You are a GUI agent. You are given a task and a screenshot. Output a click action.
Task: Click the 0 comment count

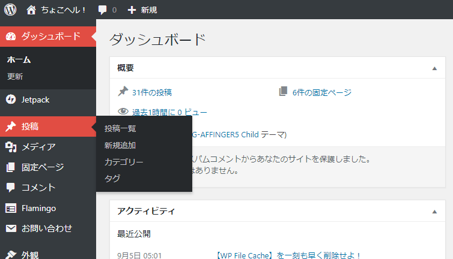point(114,10)
